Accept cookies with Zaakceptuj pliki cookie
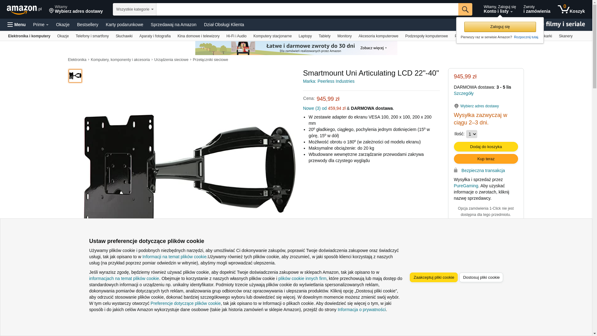 (x=433, y=278)
